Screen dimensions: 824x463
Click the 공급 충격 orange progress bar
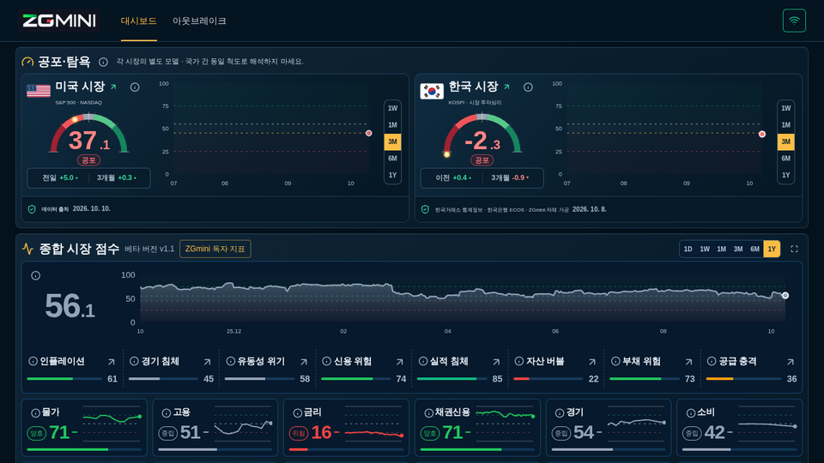(x=743, y=378)
